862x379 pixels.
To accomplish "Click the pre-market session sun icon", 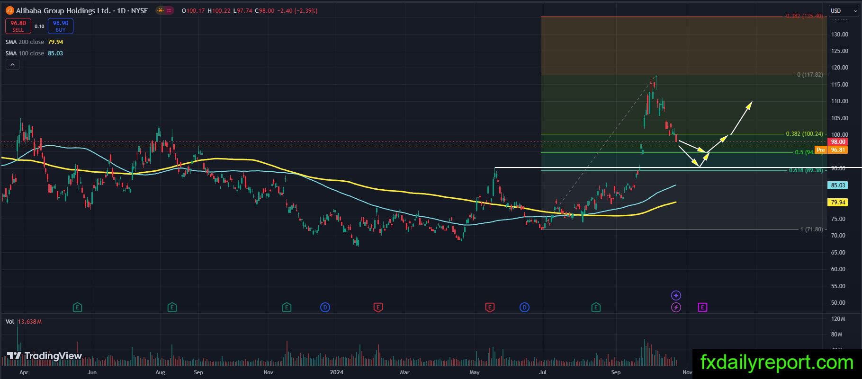I will (161, 10).
